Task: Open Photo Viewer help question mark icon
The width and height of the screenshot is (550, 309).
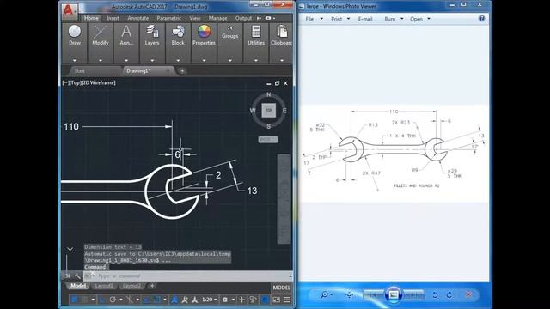Action: [481, 18]
